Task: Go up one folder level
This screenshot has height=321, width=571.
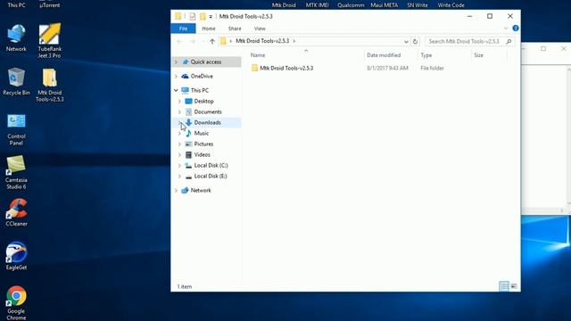Action: click(x=212, y=42)
